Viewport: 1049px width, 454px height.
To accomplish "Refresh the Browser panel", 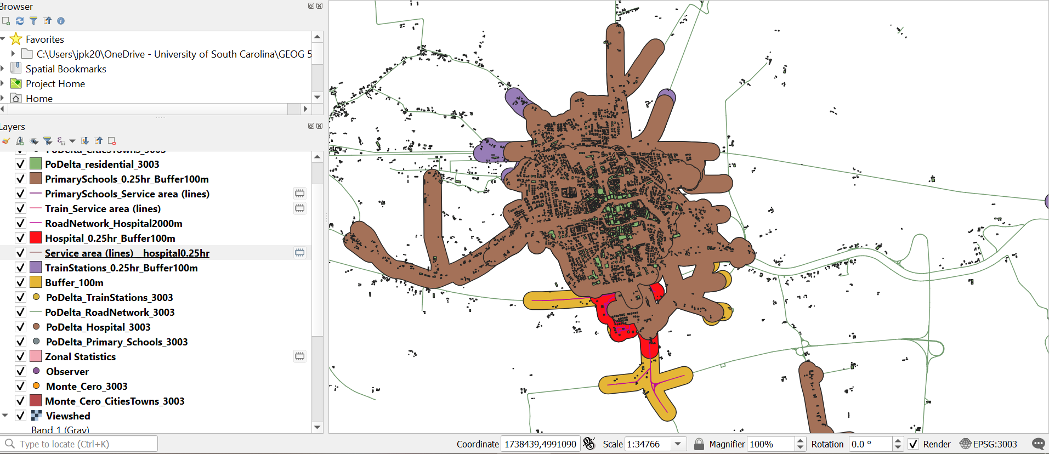I will coord(20,21).
